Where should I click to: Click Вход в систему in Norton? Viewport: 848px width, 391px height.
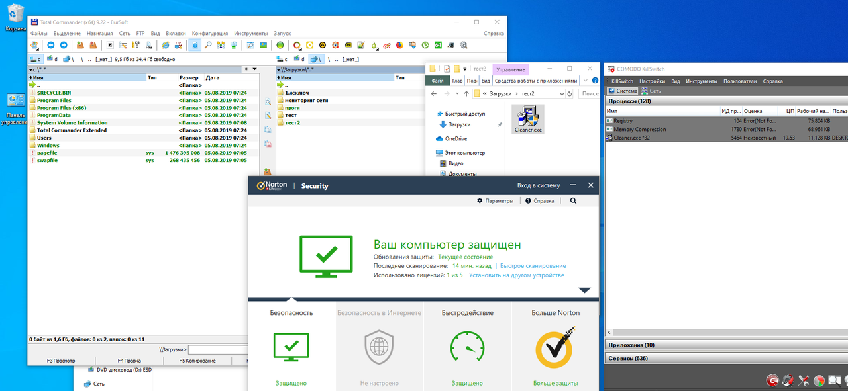tap(539, 185)
